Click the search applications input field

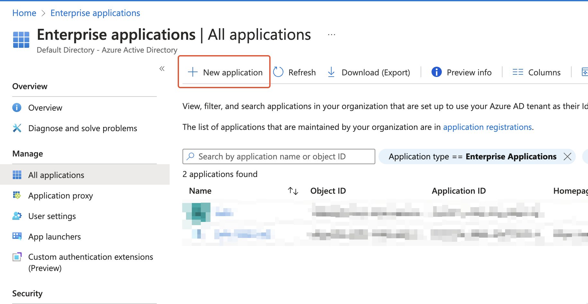coord(279,156)
